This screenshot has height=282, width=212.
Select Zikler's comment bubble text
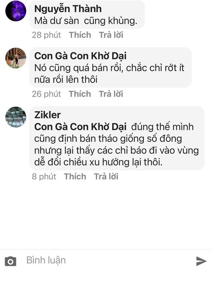tap(117, 145)
